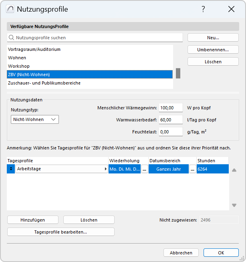246x262 pixels.
Task: Click the Nicht zugewiesen field 2496
Action: tap(219, 220)
